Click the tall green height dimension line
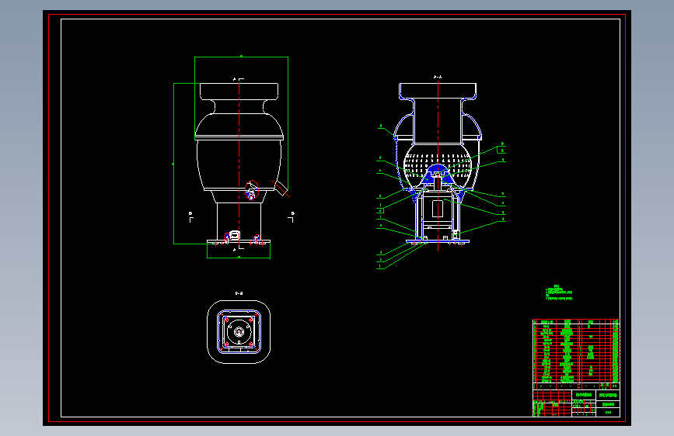The height and width of the screenshot is (436, 674). (x=173, y=164)
